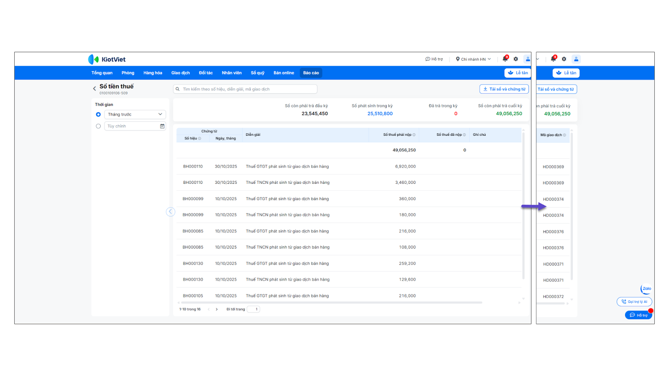
Task: Open the Tùy chỉnh custom date picker
Action: [135, 126]
